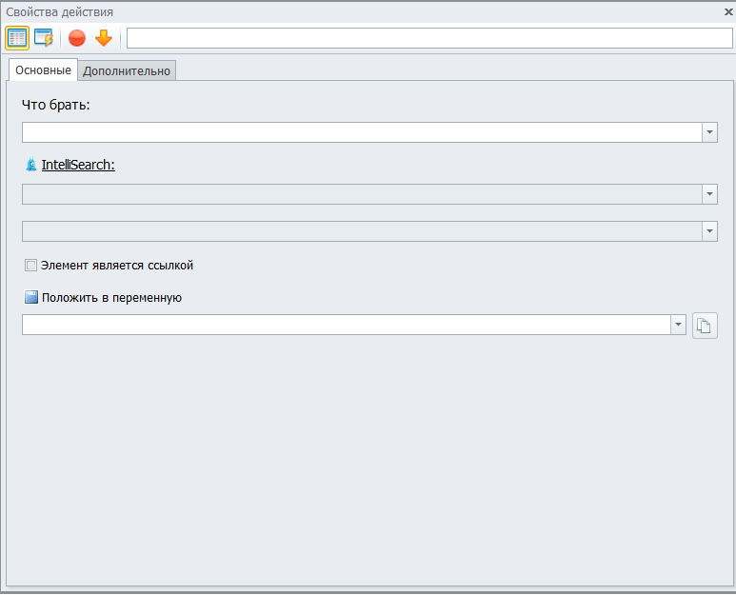Click the blue floppy disk icon
The width and height of the screenshot is (736, 595).
coord(31,297)
